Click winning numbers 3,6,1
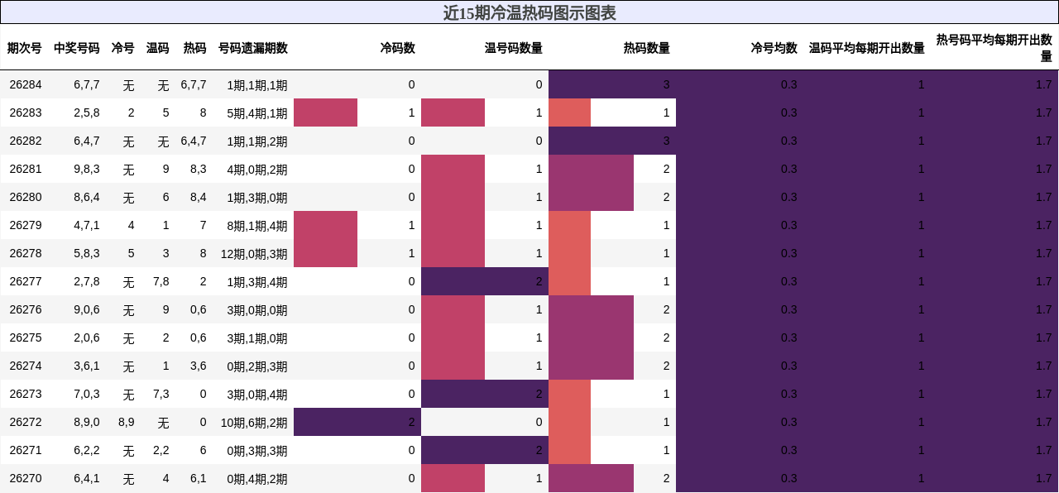 (87, 366)
